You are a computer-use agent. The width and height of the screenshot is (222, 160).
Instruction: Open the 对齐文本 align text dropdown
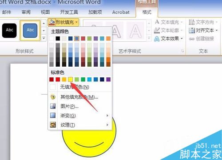(x=203, y=31)
